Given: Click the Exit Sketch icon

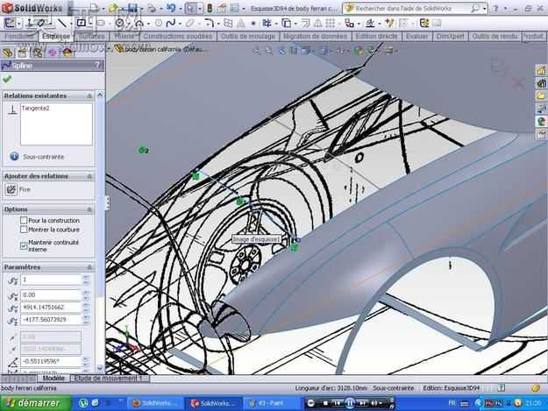Looking at the screenshot, I should 10,23.
